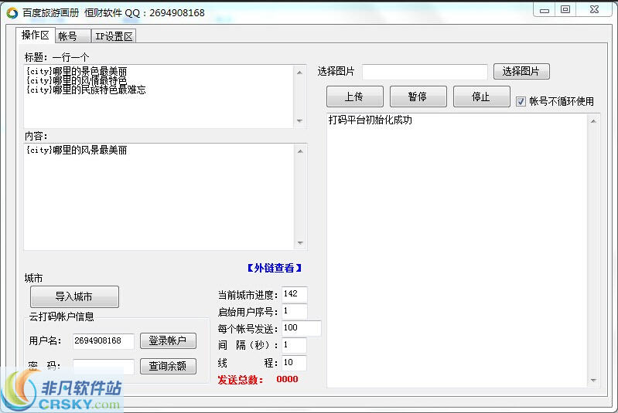Image resolution: width=618 pixels, height=413 pixels.
Task: Maximize the 百度旅游画册 window
Action: [565, 9]
